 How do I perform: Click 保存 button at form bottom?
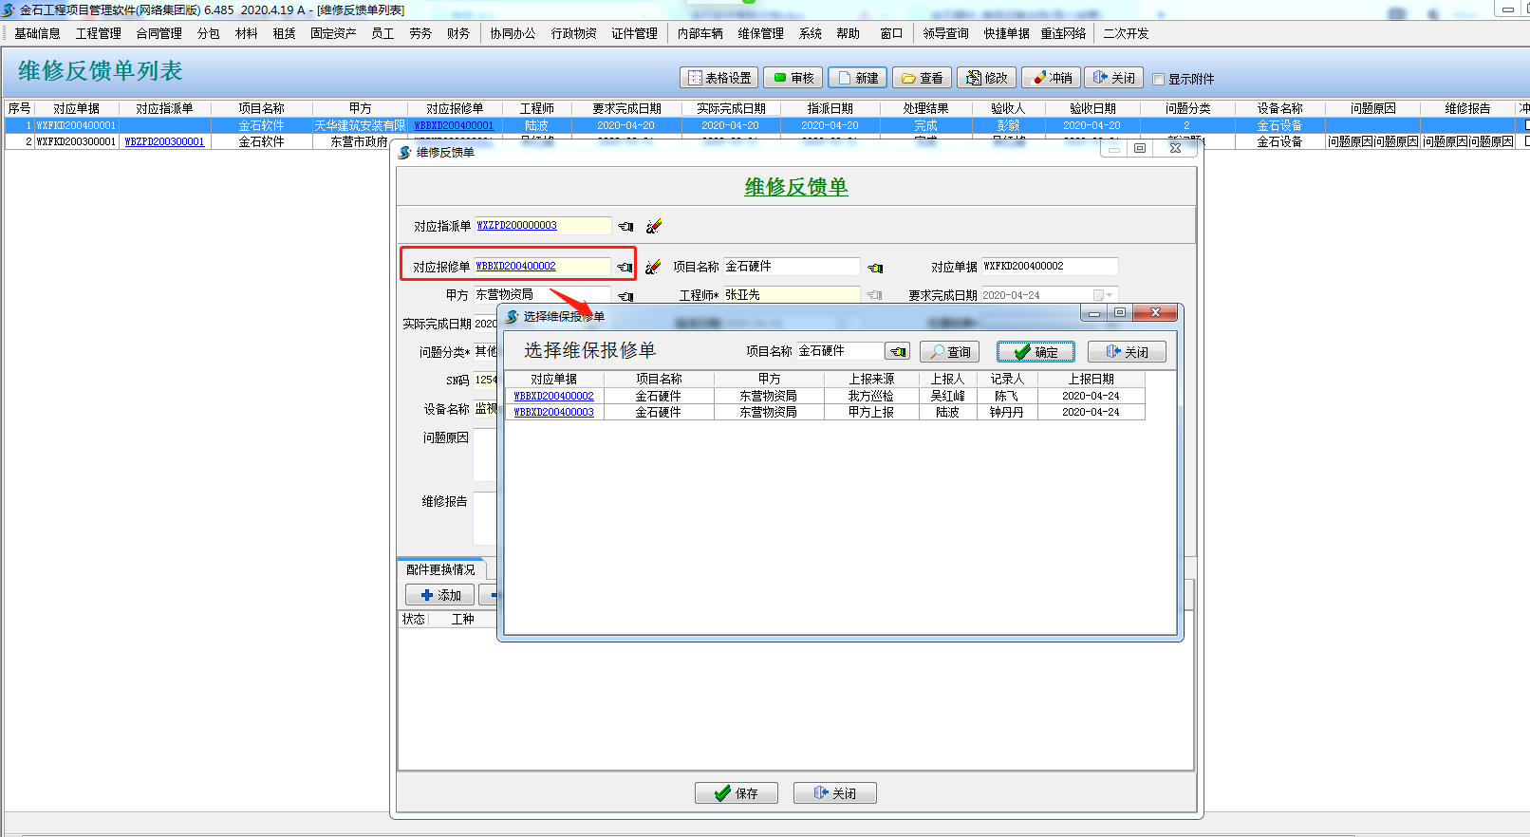pos(736,793)
